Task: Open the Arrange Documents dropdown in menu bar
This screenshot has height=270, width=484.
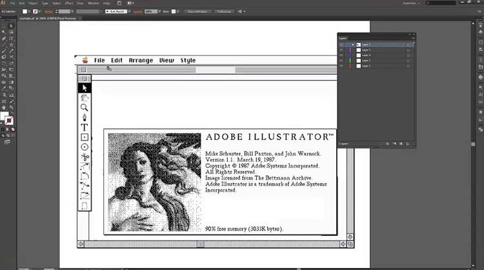Action: [130, 3]
